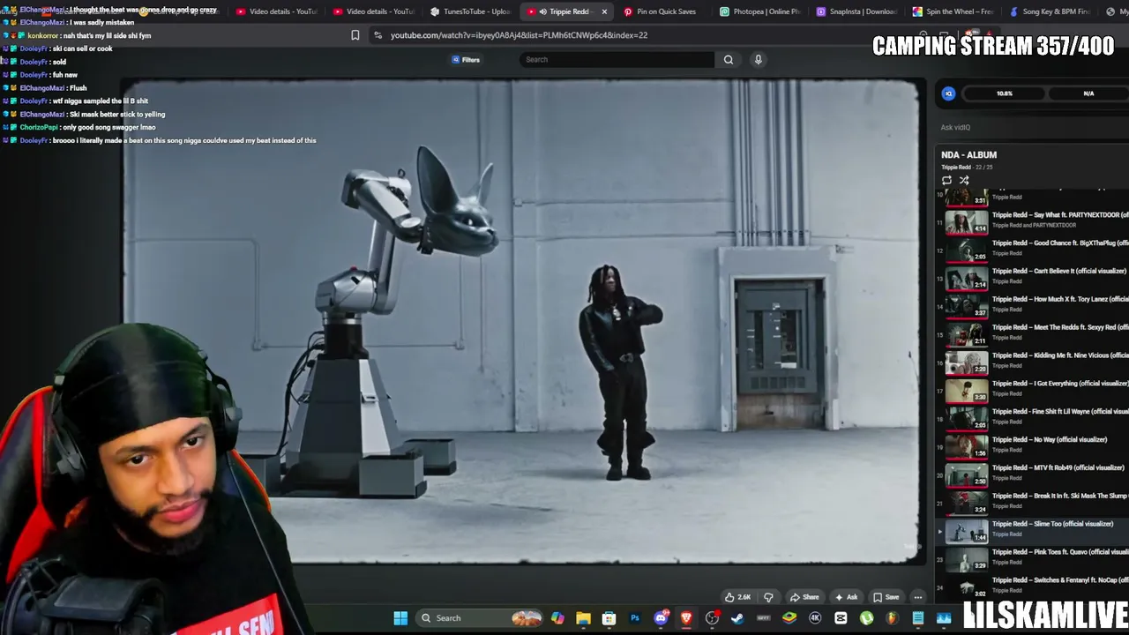This screenshot has width=1129, height=635.
Task: Click the browser address bar URL
Action: pyautogui.click(x=519, y=35)
